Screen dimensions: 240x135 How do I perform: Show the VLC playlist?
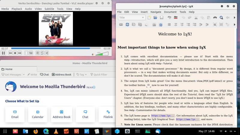[37, 53]
